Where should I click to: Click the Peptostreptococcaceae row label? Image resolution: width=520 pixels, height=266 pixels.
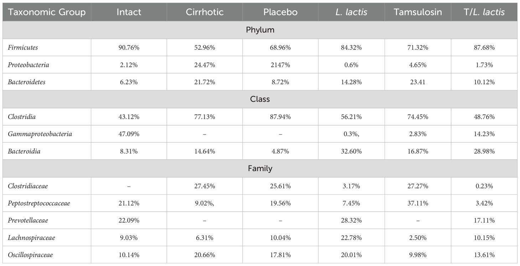(39, 203)
